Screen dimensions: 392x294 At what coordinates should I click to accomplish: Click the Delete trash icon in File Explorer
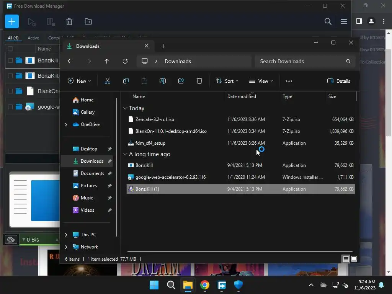[x=199, y=81]
